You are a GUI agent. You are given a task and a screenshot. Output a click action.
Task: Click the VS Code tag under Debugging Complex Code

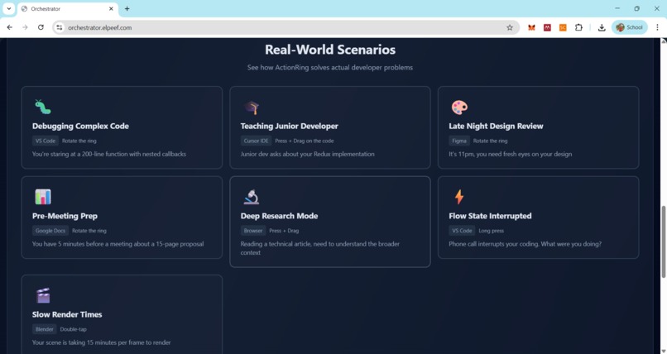click(46, 141)
